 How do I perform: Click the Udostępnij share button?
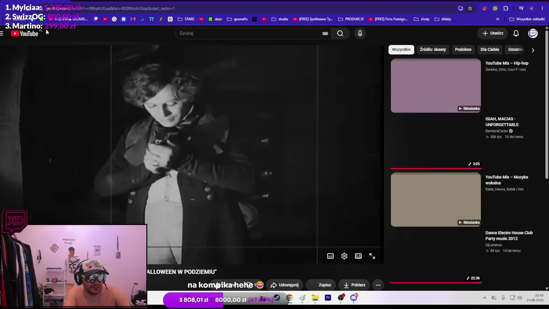click(x=284, y=285)
